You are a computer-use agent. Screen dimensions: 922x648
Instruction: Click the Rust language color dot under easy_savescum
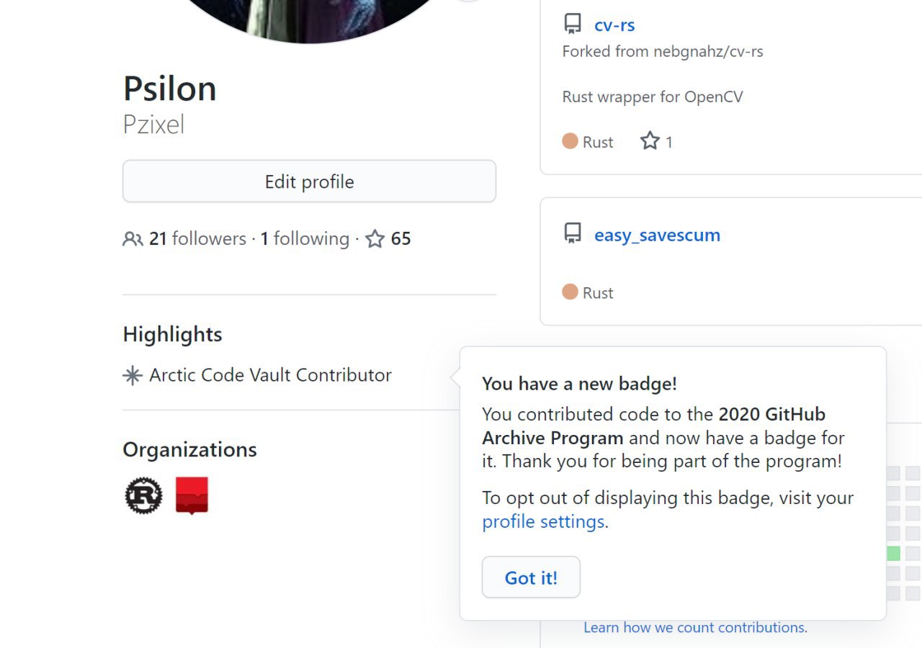coord(570,292)
